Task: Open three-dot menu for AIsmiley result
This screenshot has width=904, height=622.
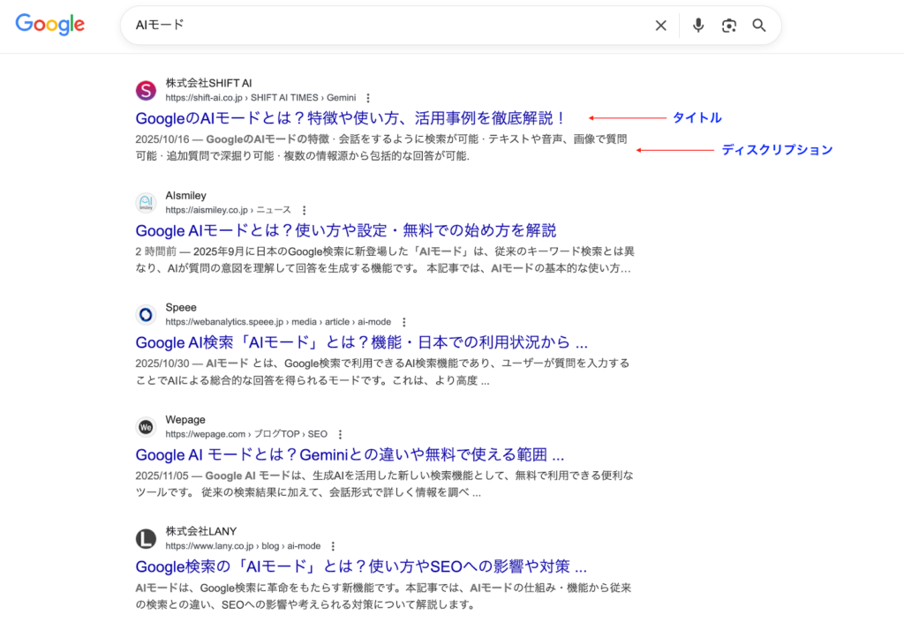Action: click(x=304, y=211)
